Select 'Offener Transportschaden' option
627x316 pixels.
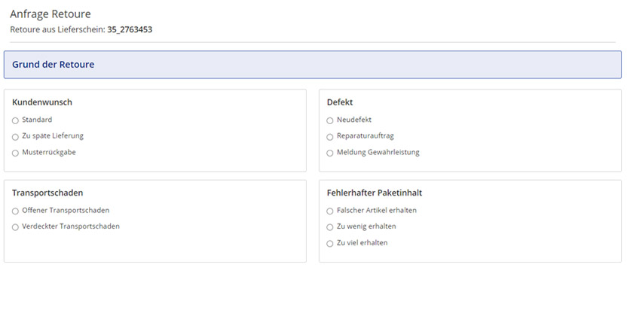coord(15,211)
